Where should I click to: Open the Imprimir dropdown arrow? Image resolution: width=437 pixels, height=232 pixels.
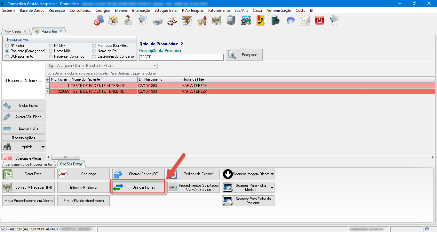coord(43,147)
